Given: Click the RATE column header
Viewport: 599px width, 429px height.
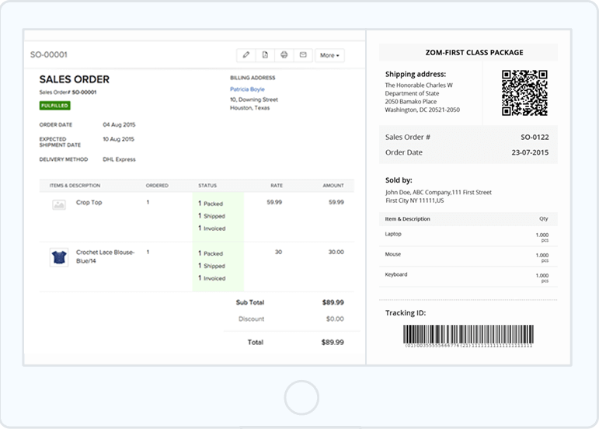Looking at the screenshot, I should (277, 185).
